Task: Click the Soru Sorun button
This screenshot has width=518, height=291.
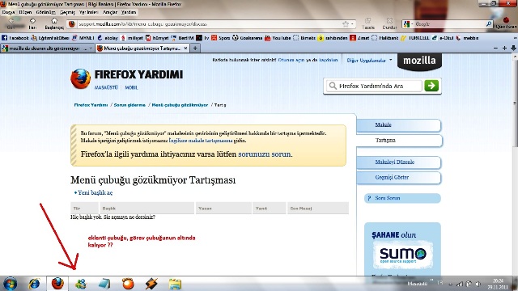Action: (402, 198)
